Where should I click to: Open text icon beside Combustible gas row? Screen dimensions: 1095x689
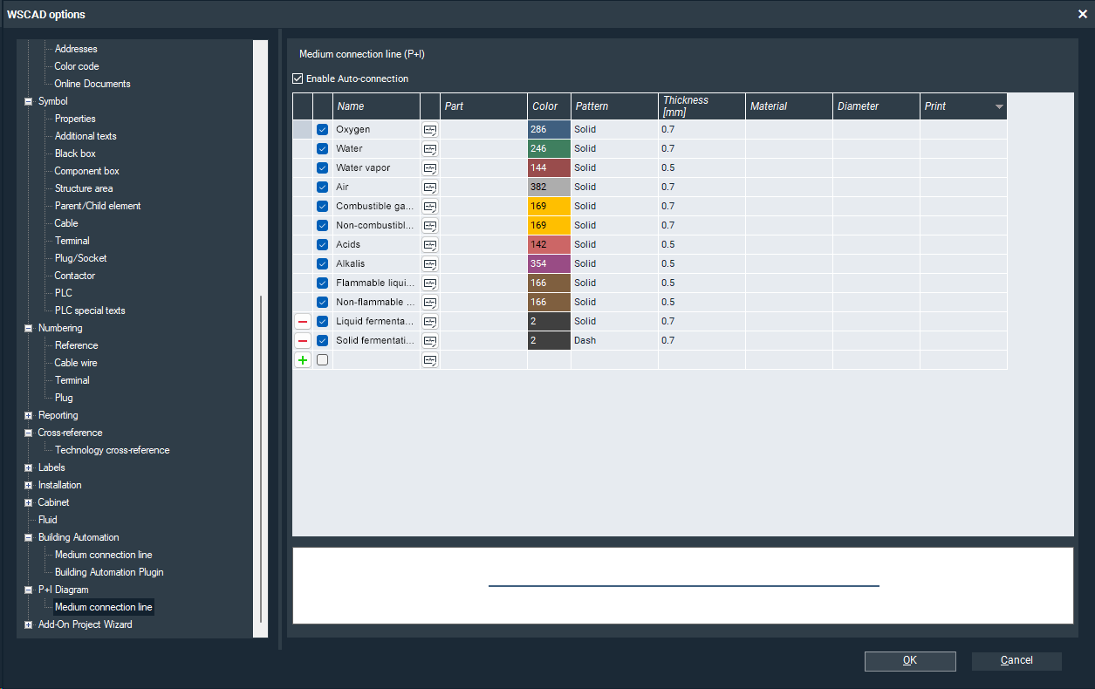[x=430, y=207]
